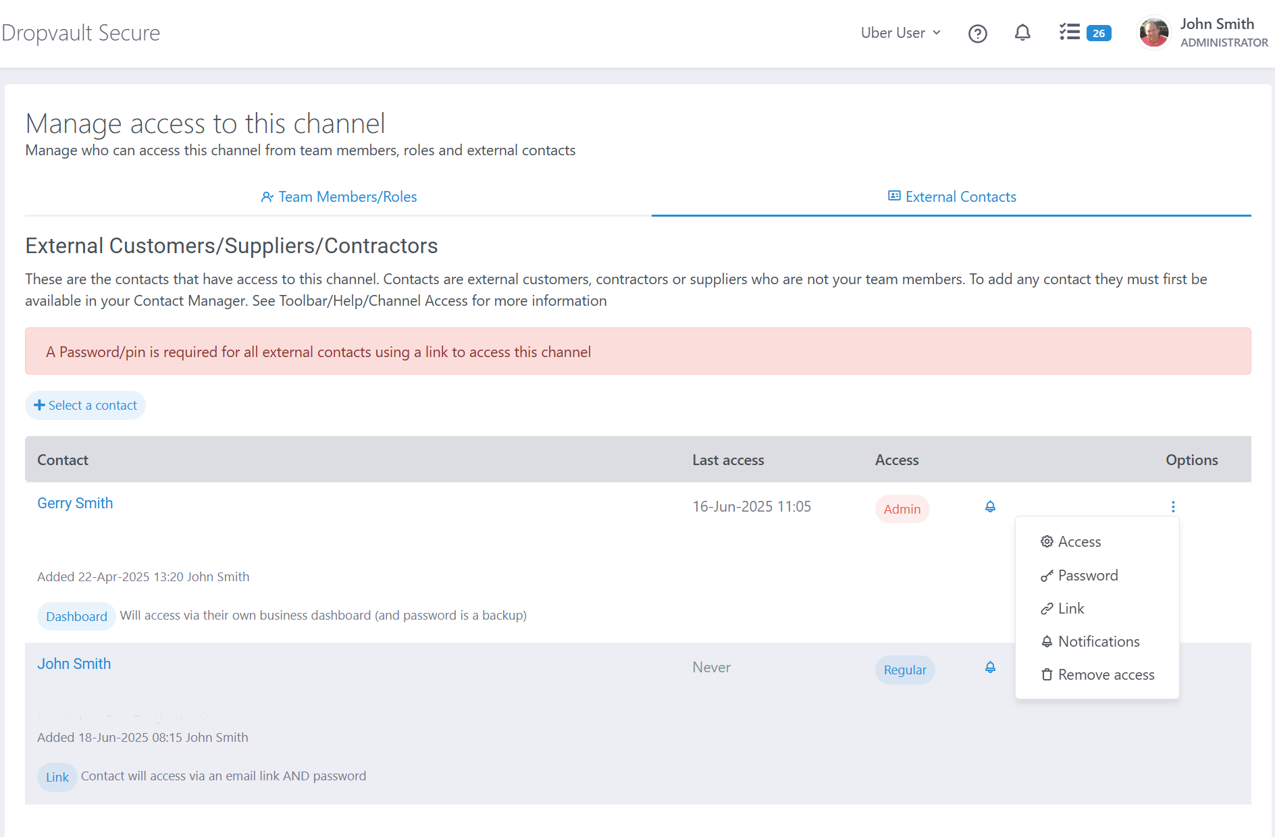The width and height of the screenshot is (1275, 837).
Task: Select the External Contacts tab
Action: pos(952,196)
